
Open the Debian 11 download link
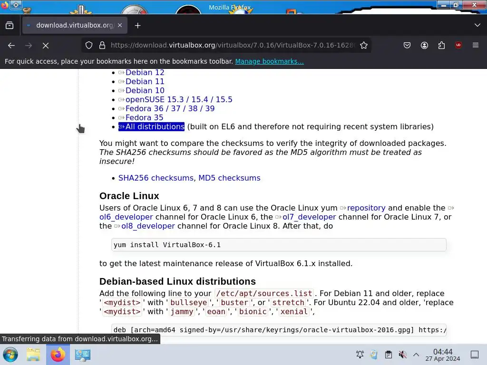click(x=145, y=81)
